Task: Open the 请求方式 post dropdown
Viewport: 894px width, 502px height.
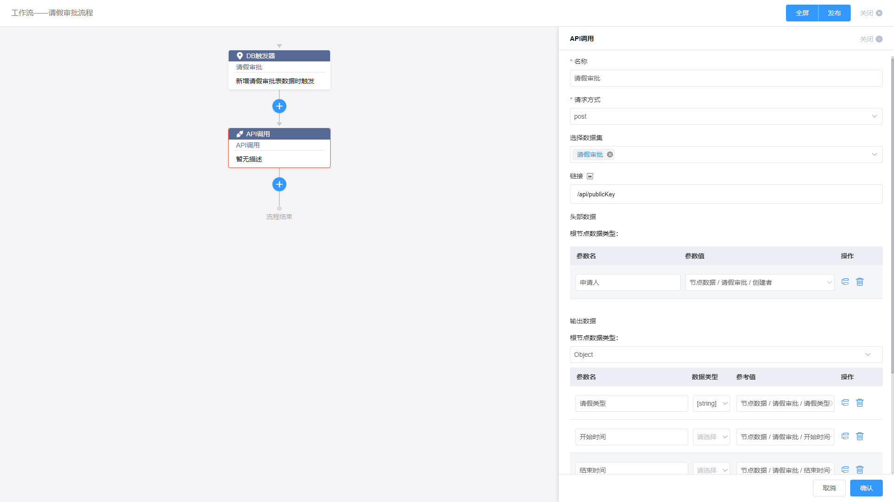Action: point(726,116)
